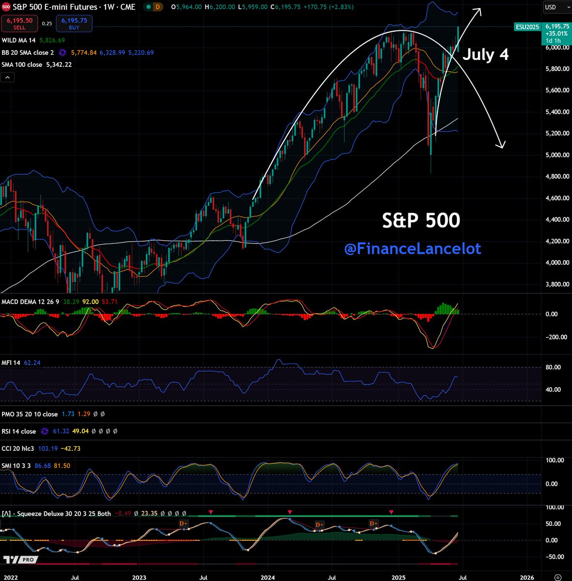Click the first orange D divergence label

pos(184,524)
